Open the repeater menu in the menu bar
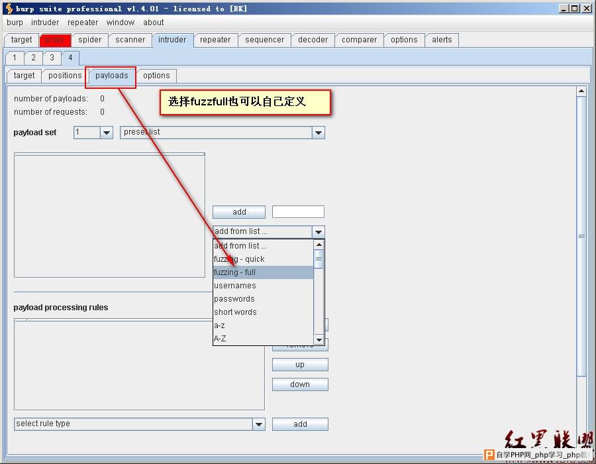 (x=83, y=23)
